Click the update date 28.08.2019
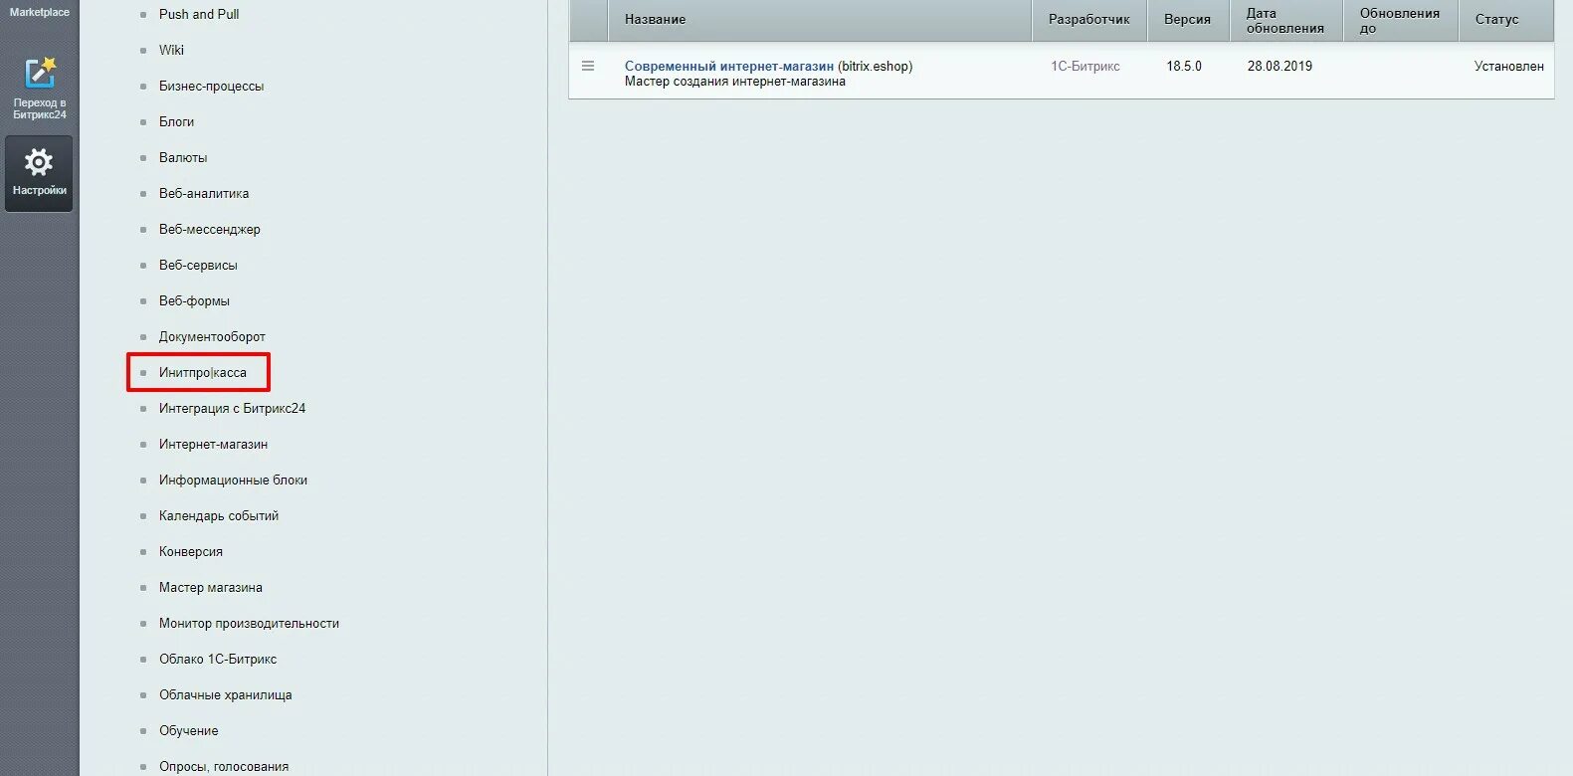This screenshot has width=1573, height=776. tap(1279, 66)
